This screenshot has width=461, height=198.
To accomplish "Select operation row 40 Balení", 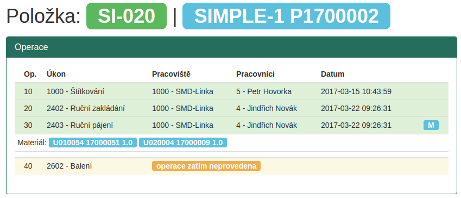I will click(232, 166).
